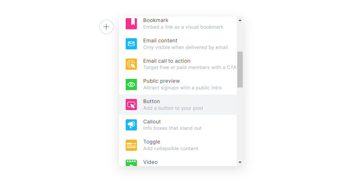Click the pink Button card icon
The image size is (363, 195).
(x=131, y=105)
